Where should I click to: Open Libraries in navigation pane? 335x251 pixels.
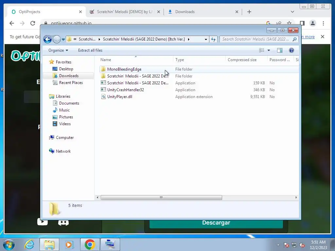63,96
